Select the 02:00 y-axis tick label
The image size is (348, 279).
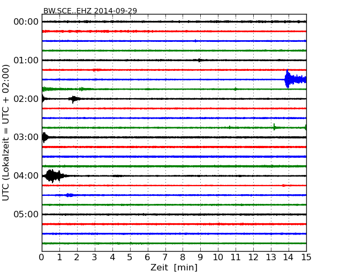click(26, 99)
